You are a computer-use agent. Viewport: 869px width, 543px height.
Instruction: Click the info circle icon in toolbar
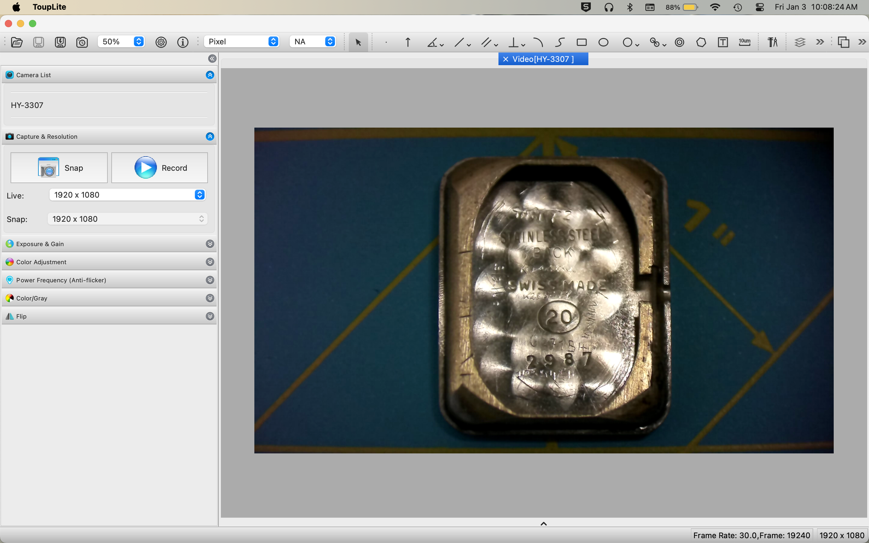coord(183,42)
